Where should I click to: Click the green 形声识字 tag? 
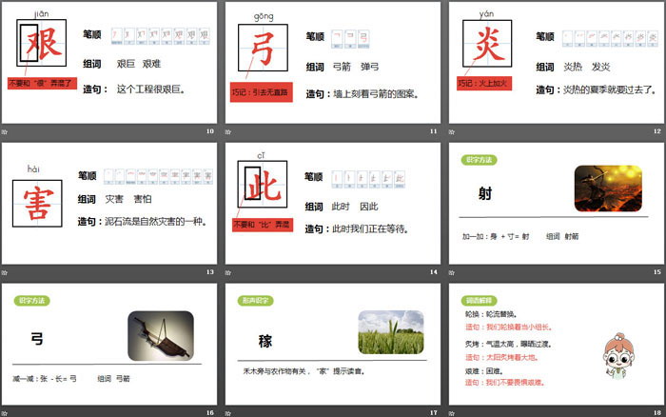coord(259,298)
